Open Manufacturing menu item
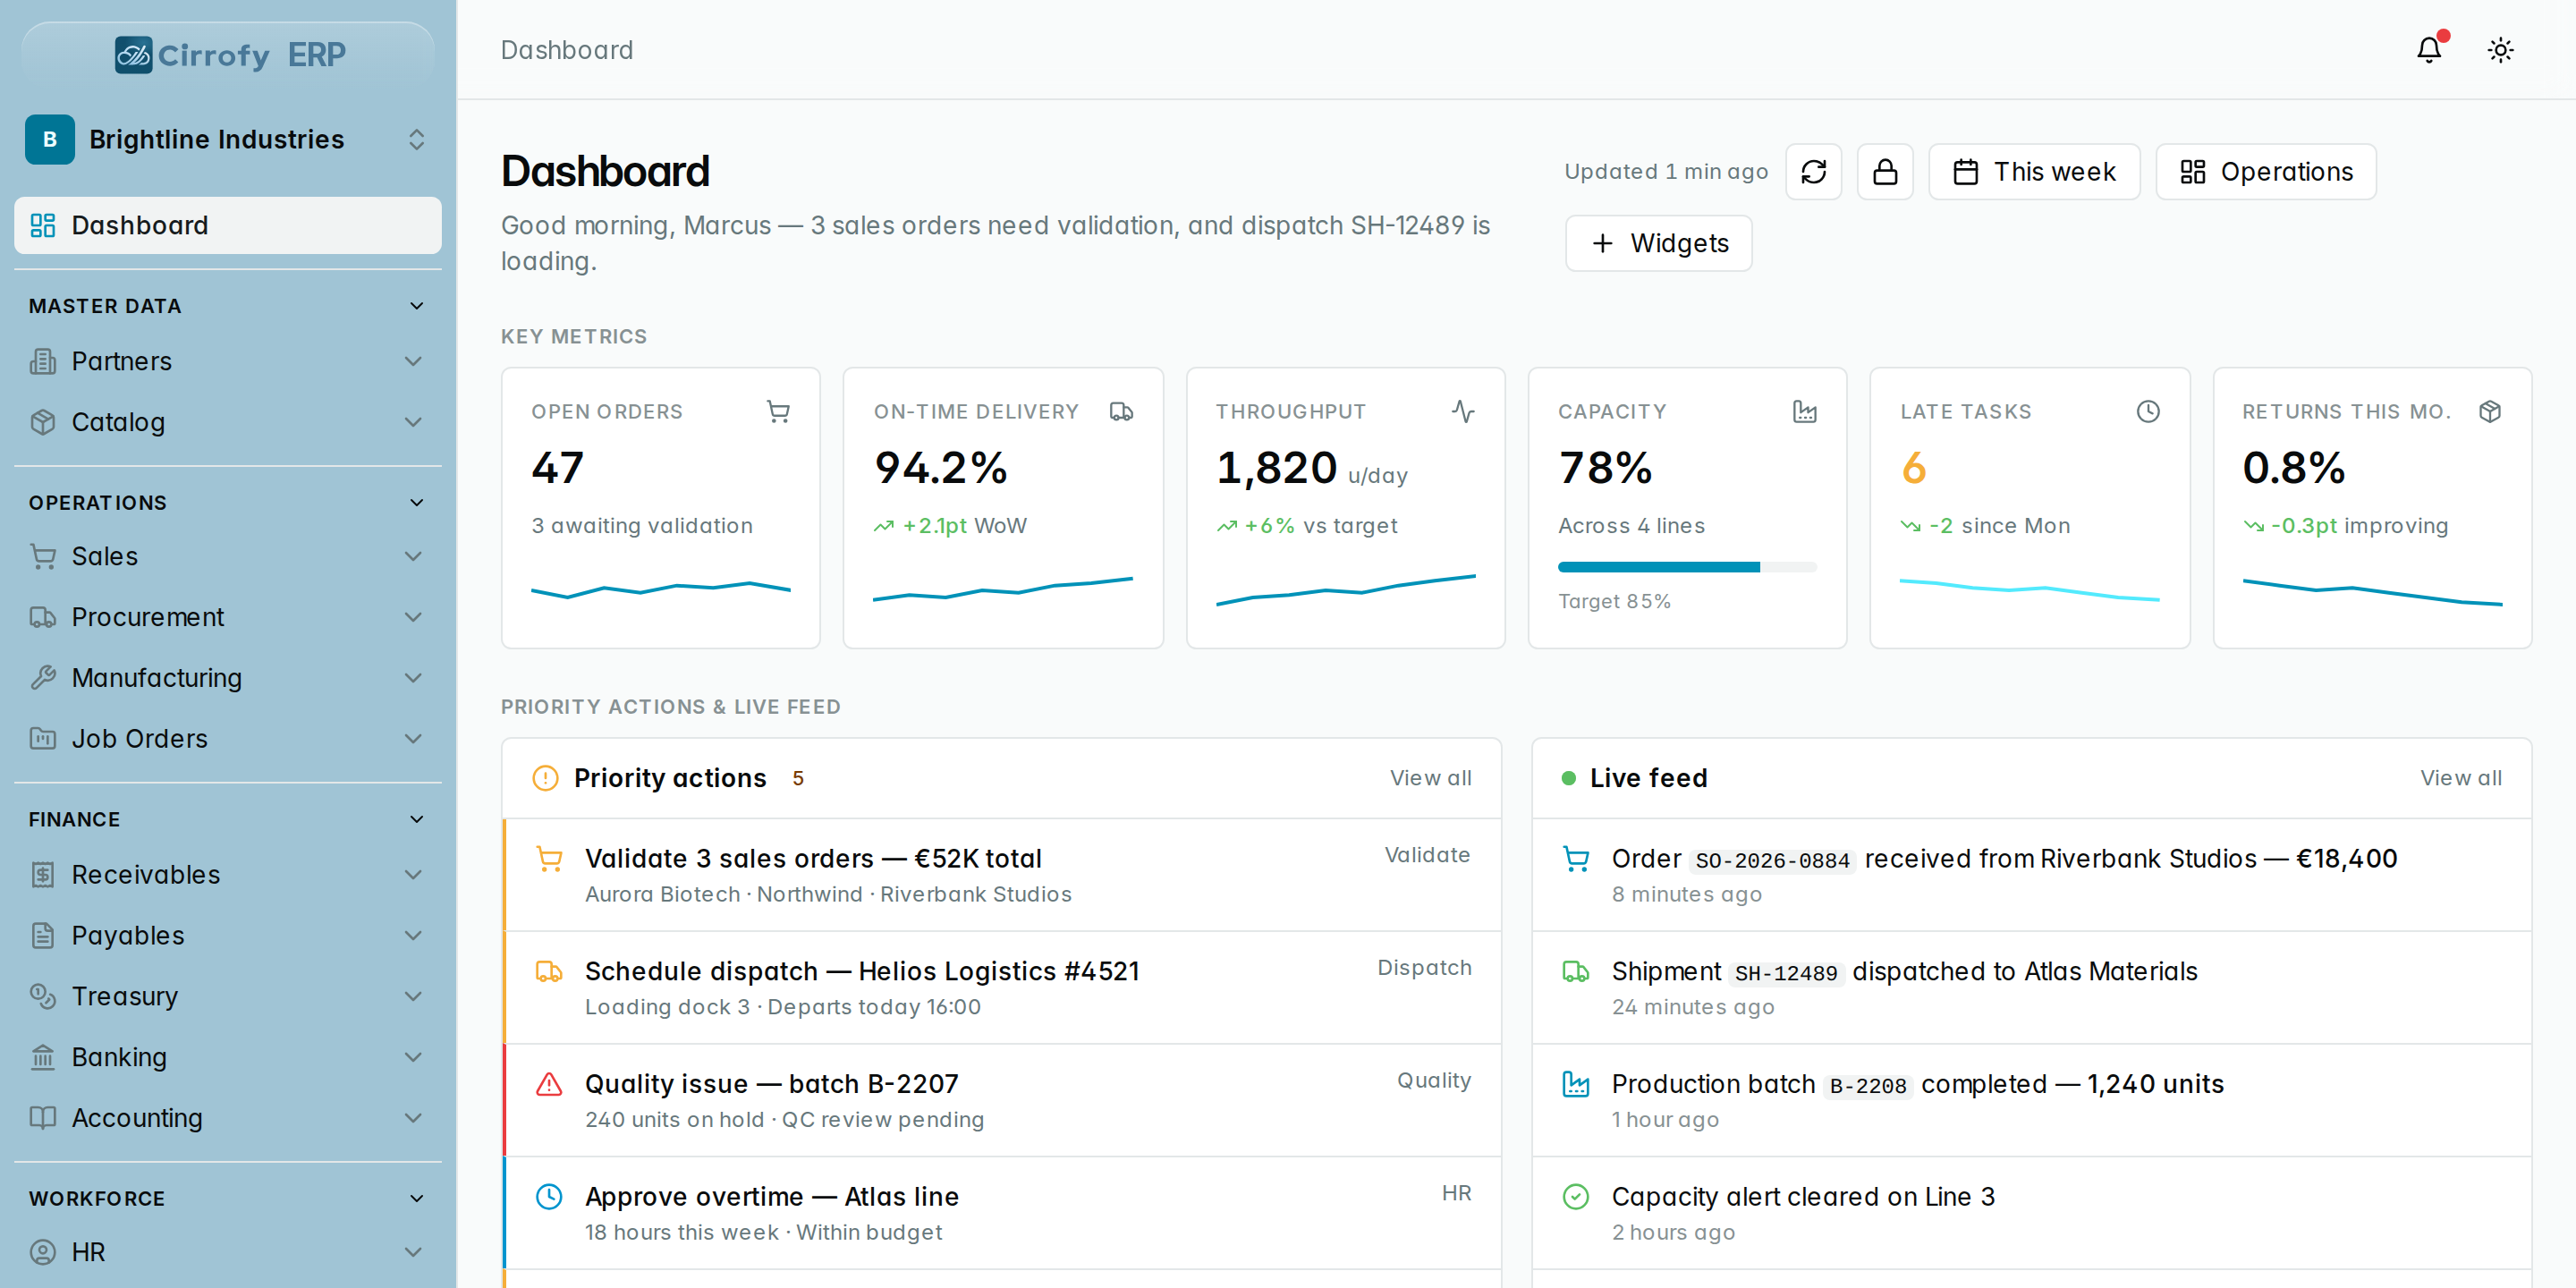This screenshot has height=1288, width=2576. 228,678
